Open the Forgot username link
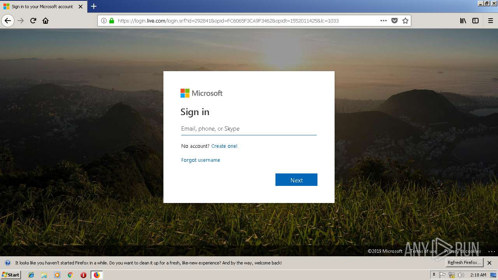This screenshot has height=280, width=498. click(x=201, y=160)
